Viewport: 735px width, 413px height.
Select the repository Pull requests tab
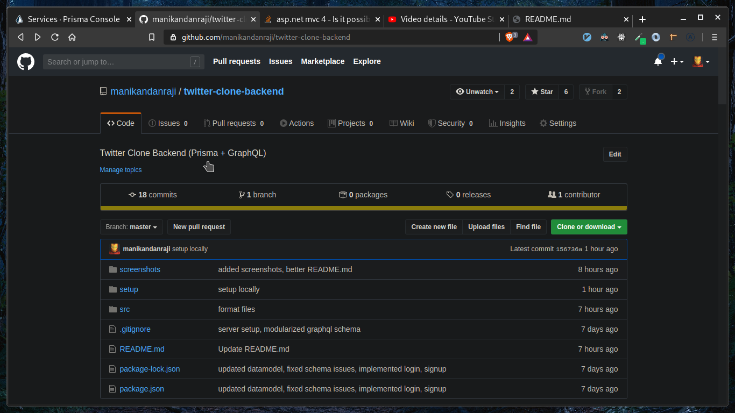pyautogui.click(x=234, y=123)
